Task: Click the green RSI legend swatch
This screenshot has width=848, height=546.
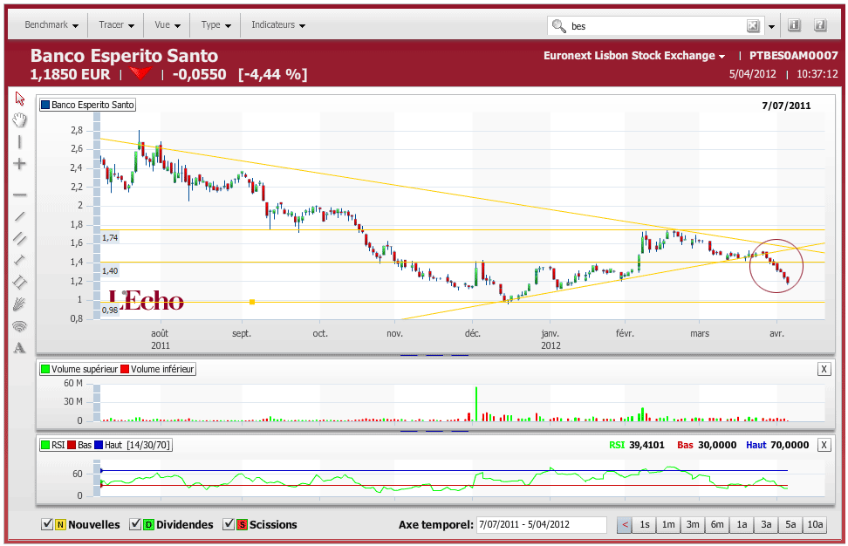Action: click(45, 445)
